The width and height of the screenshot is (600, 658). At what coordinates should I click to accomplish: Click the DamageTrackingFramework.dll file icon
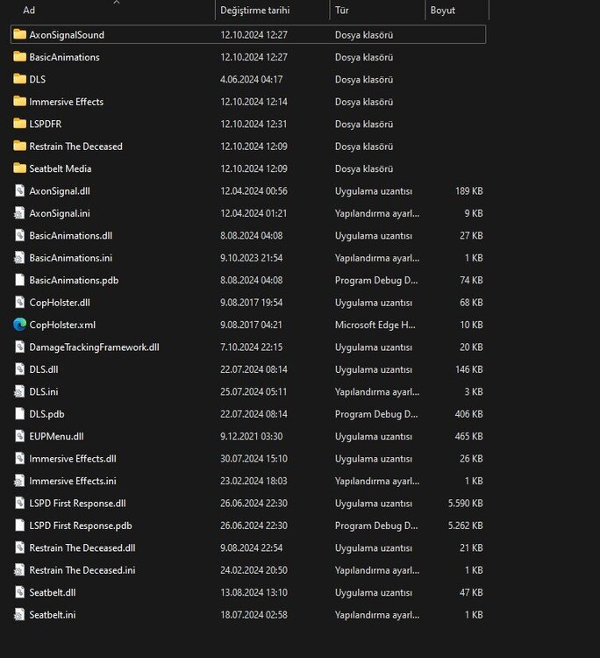(19, 347)
